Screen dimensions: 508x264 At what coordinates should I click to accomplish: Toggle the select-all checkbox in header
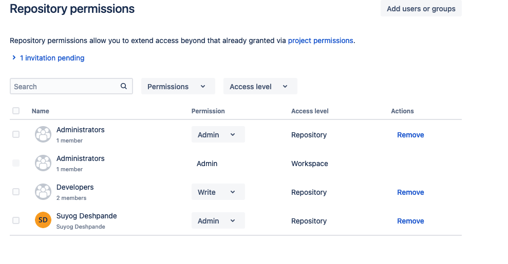16,111
